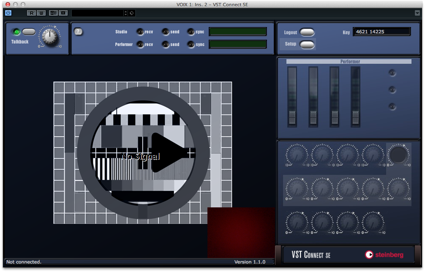Viewport: 425px width, 272px height.
Task: Toggle the Talkback pill button
Action: point(29,32)
